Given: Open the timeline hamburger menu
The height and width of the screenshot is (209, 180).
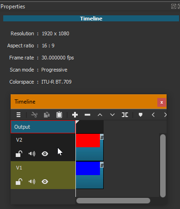Looking at the screenshot, I should click(x=19, y=115).
